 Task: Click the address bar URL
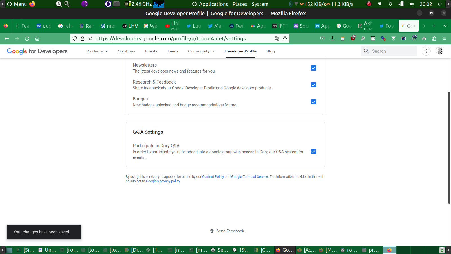(x=171, y=38)
